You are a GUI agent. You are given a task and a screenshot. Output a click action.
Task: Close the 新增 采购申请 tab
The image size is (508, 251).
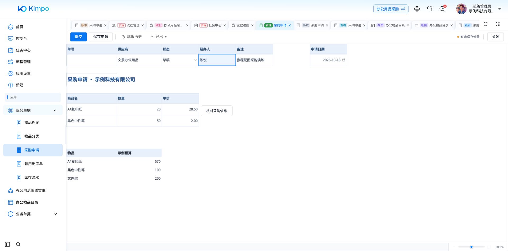290,25
